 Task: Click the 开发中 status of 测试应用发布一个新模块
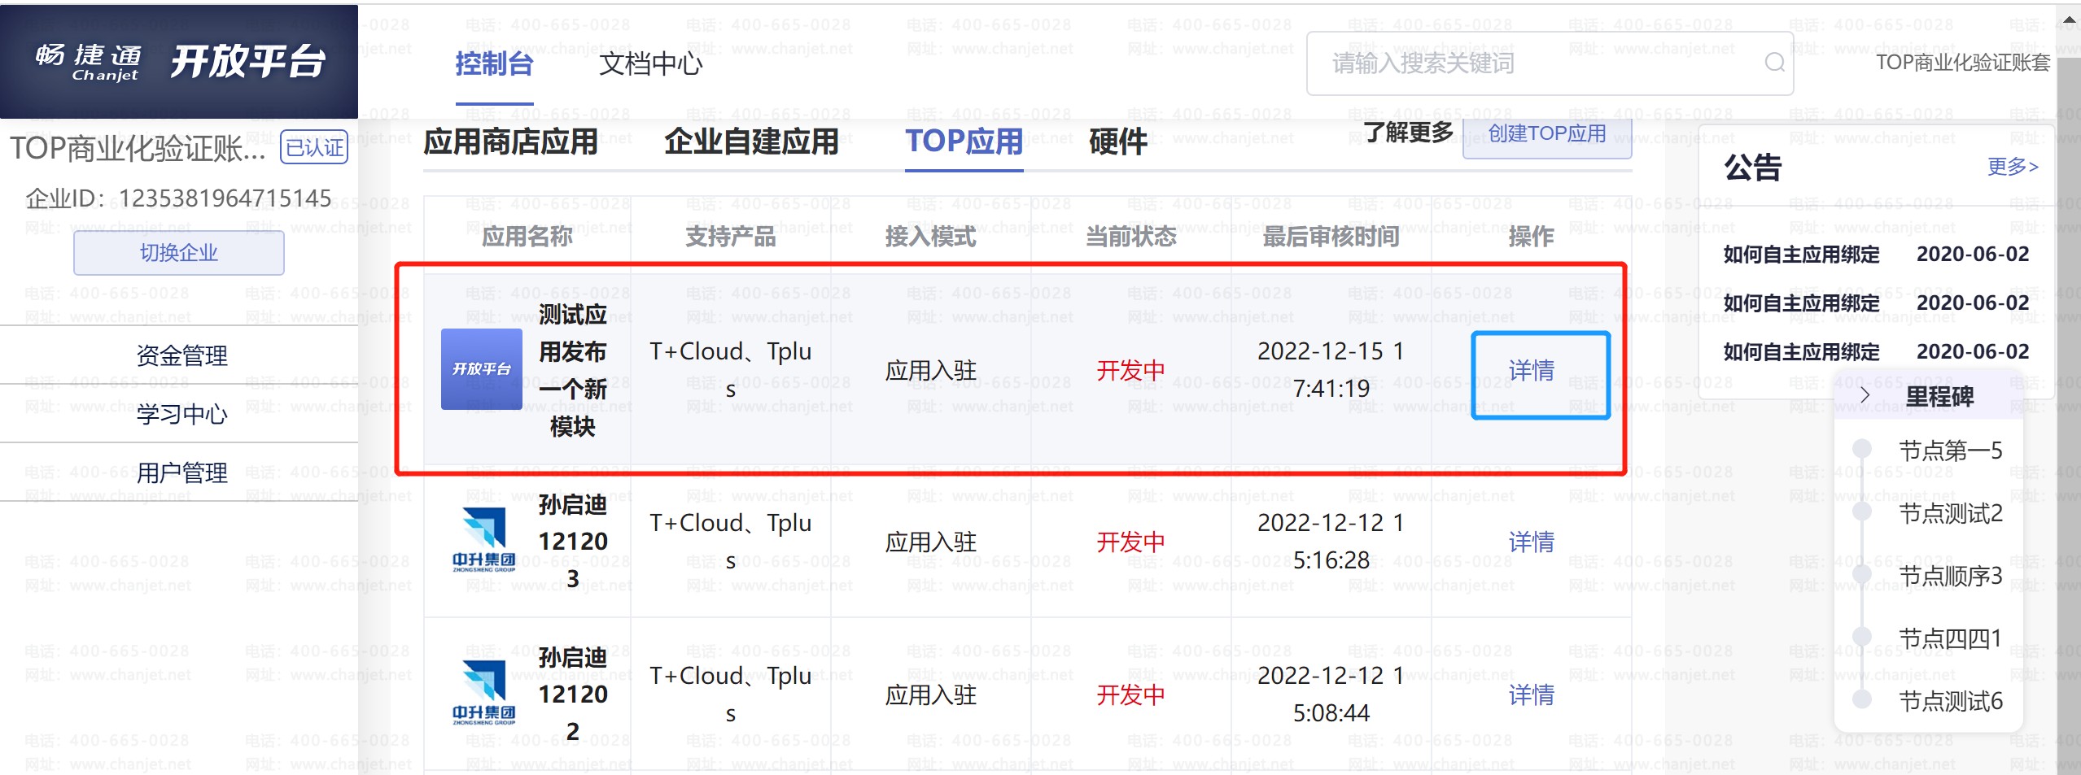click(1131, 371)
